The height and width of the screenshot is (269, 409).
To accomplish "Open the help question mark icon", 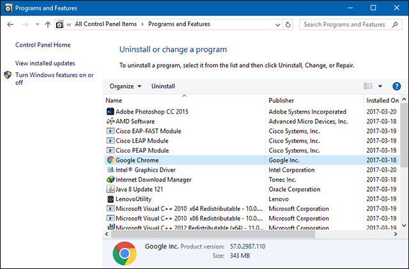I will pyautogui.click(x=396, y=86).
